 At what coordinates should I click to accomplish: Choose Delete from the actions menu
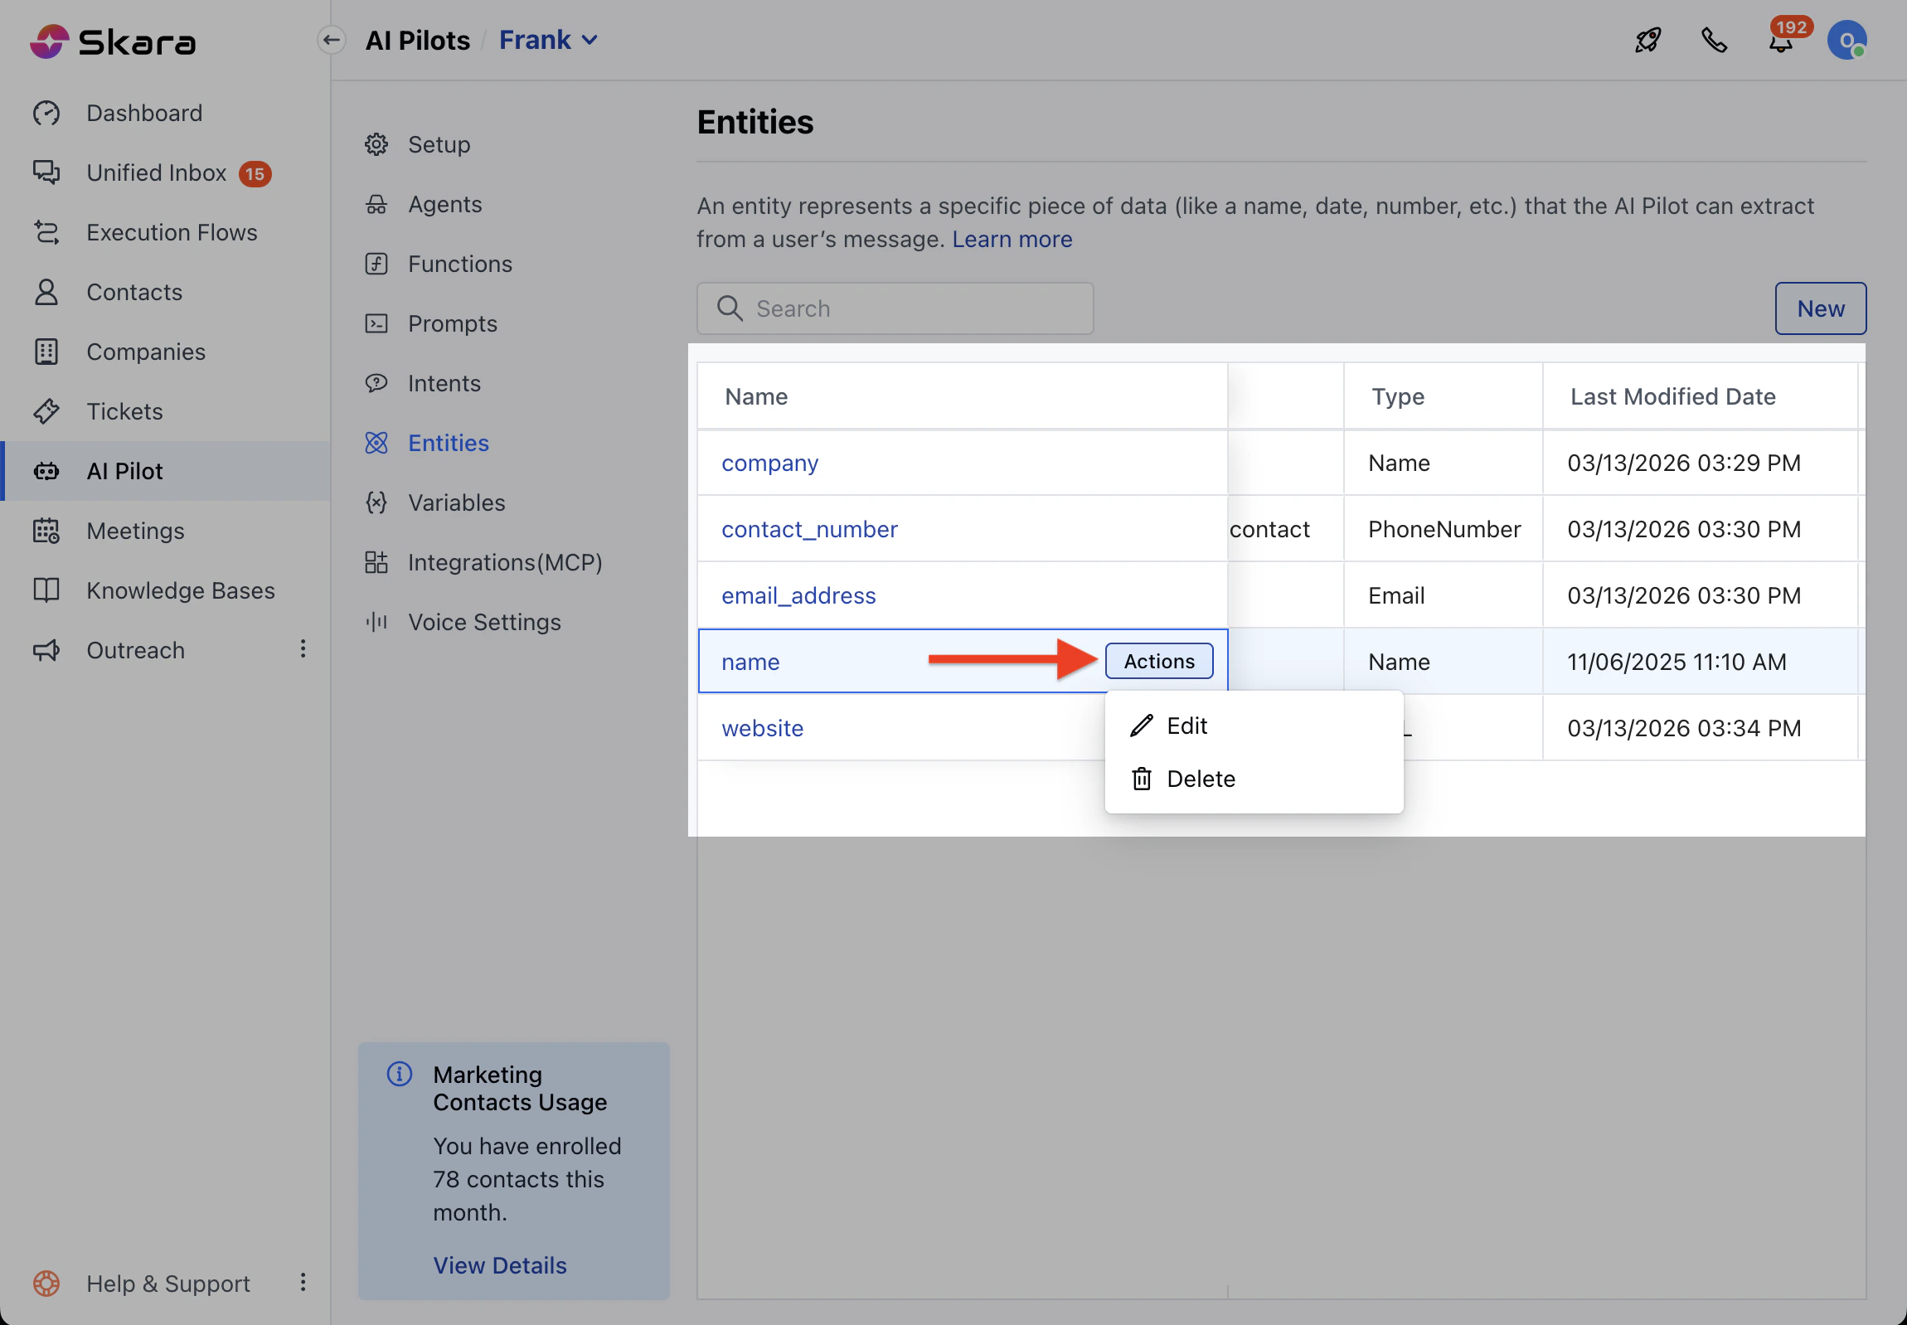[1200, 779]
